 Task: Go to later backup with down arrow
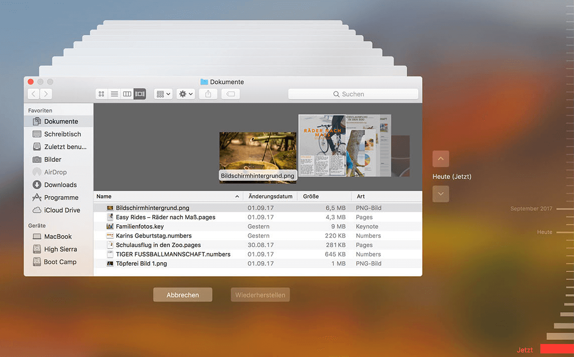pos(441,194)
